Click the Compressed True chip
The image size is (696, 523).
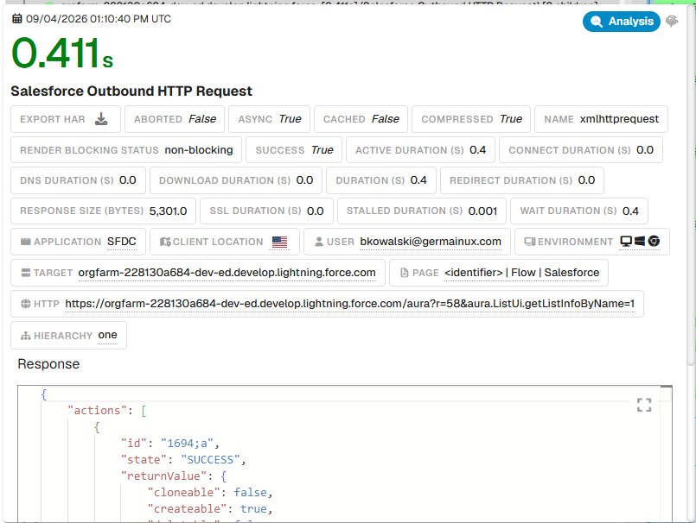click(x=471, y=119)
